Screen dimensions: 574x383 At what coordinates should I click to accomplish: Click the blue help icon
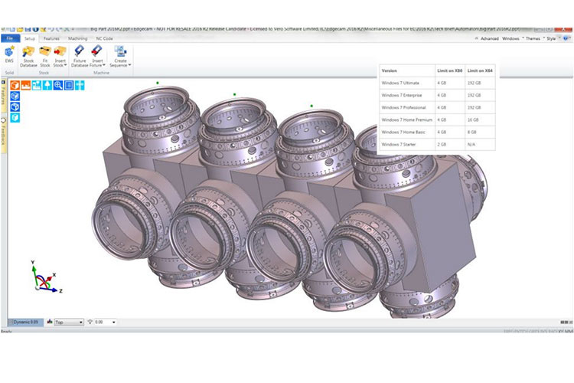(566, 38)
